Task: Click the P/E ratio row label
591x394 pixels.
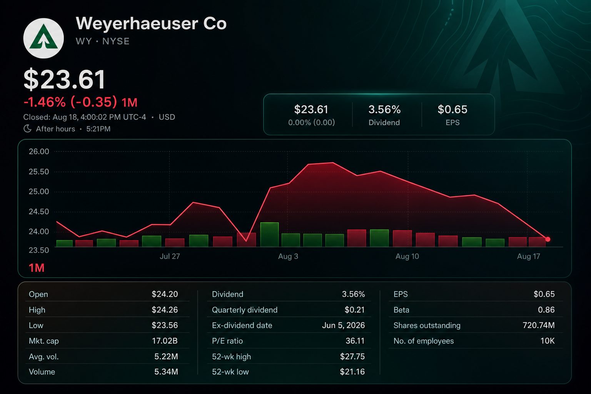Action: (x=227, y=341)
